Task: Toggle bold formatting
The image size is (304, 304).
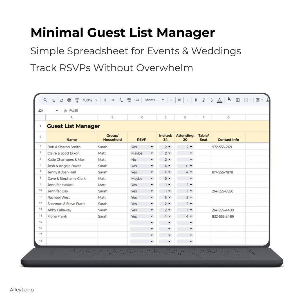Action: 196,100
